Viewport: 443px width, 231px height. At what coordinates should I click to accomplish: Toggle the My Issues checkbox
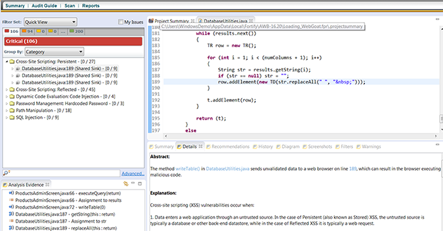click(121, 22)
